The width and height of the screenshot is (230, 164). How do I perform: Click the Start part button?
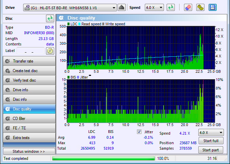point(211,150)
